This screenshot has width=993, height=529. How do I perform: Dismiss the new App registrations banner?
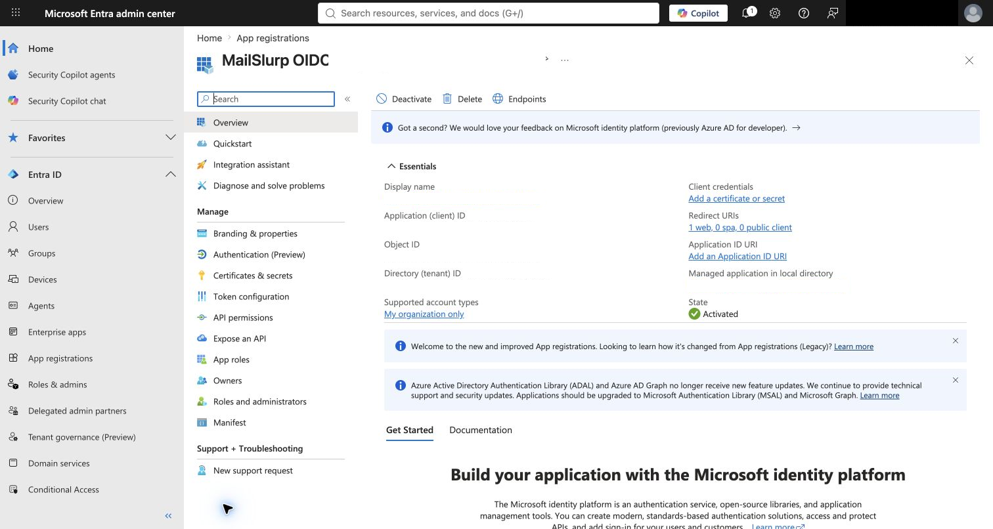(956, 341)
